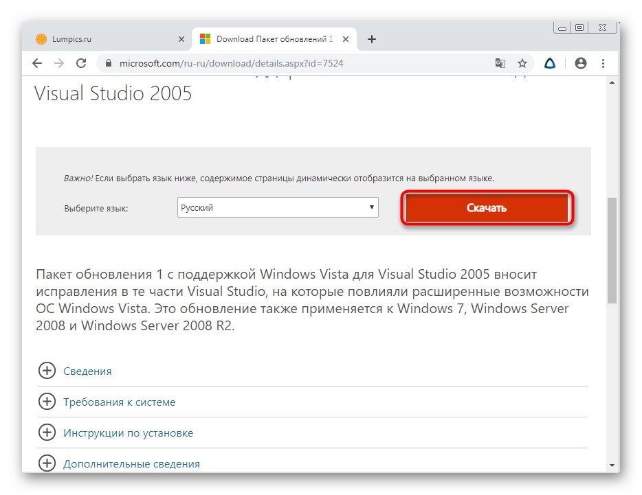Screen dimensions: 642x495
Task: Click the scrollbar down arrow
Action: click(612, 465)
